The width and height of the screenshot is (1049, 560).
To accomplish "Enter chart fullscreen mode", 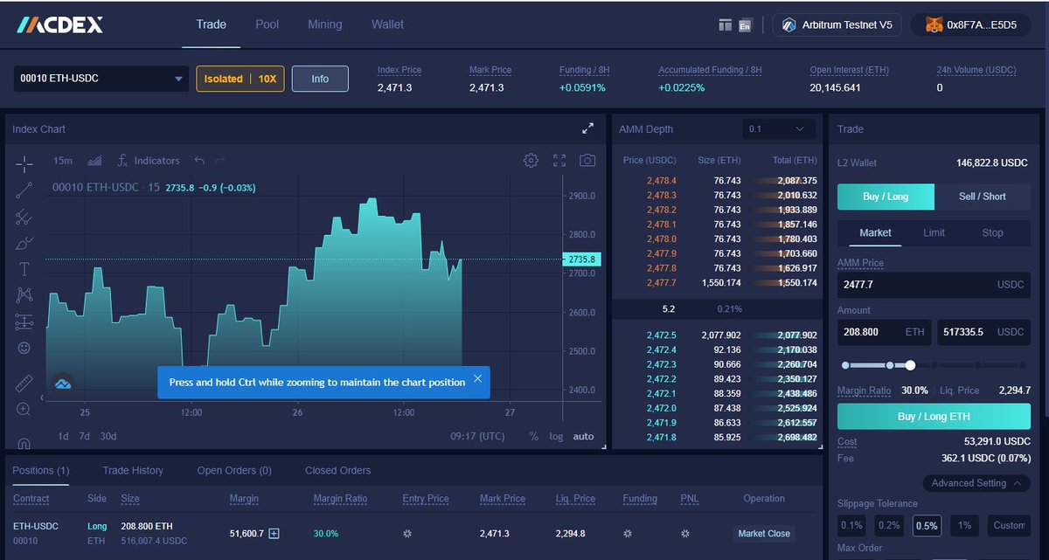I will (559, 161).
